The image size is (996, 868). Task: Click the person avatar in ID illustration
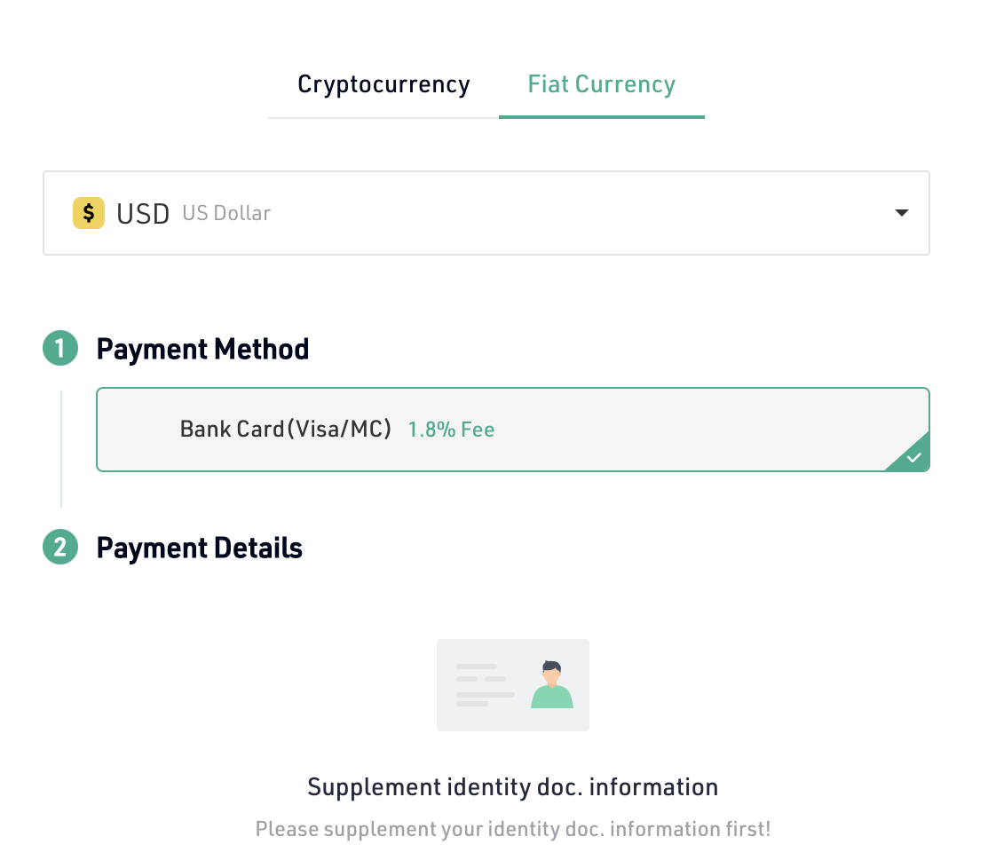[x=552, y=684]
